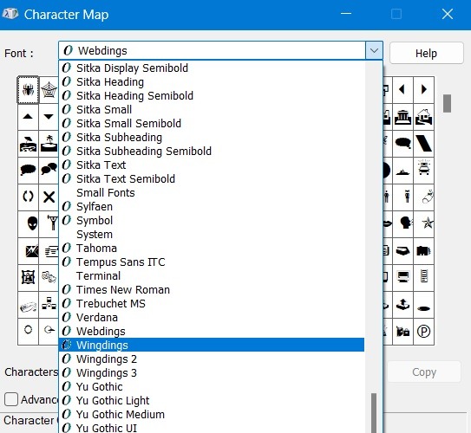
Task: Choose the police car glyph
Action: click(423, 170)
